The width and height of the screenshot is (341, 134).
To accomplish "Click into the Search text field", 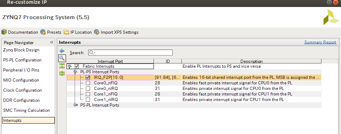I will pos(131,53).
